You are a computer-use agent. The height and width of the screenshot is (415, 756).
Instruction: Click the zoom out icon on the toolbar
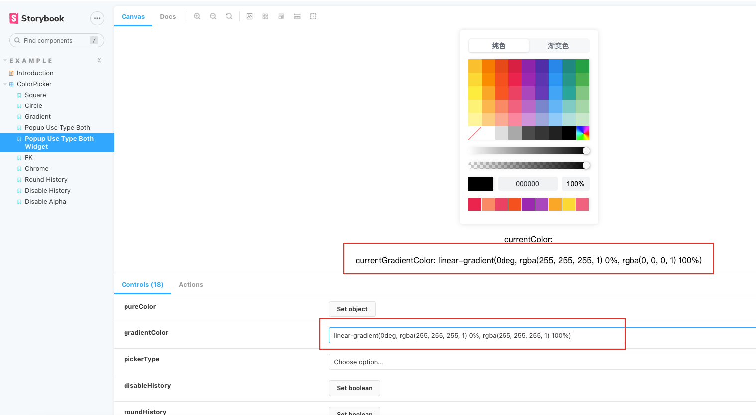pyautogui.click(x=213, y=16)
